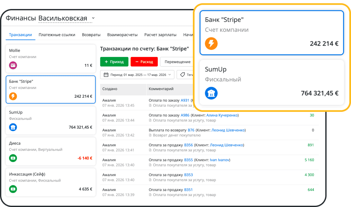The width and height of the screenshot is (351, 207).
Task: Click the pink Mollie account card icon
Action: coord(13,65)
